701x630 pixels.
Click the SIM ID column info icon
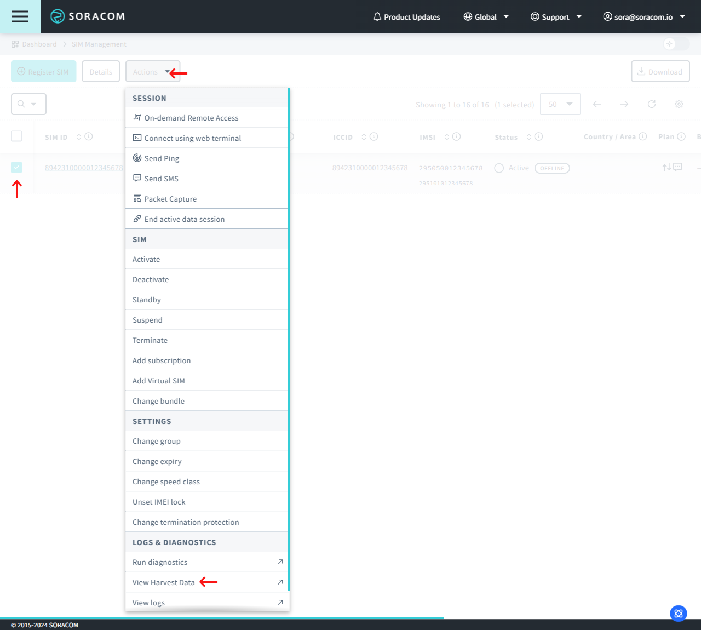pyautogui.click(x=89, y=136)
